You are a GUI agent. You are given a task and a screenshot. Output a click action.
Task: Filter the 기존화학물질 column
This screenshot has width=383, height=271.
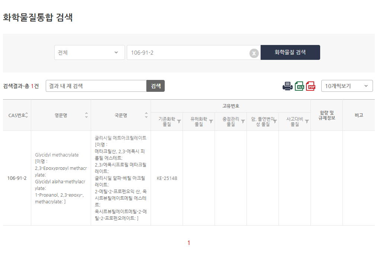tap(179, 121)
